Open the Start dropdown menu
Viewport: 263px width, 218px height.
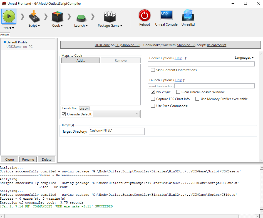click(x=9, y=28)
